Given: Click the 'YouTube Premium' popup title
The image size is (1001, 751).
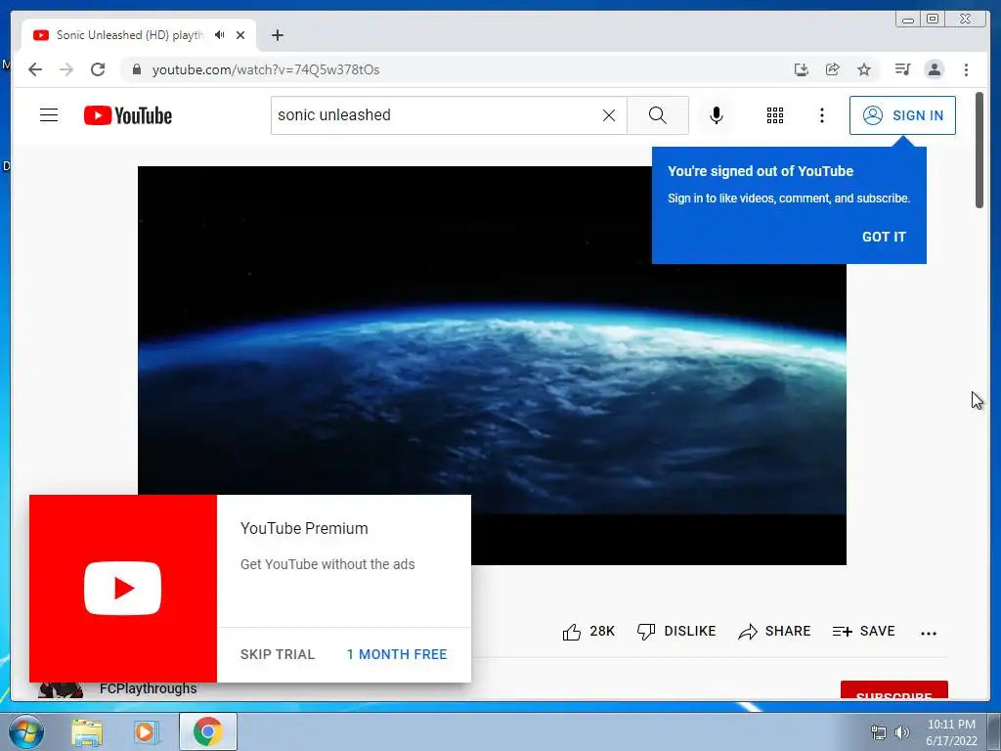Looking at the screenshot, I should tap(304, 528).
